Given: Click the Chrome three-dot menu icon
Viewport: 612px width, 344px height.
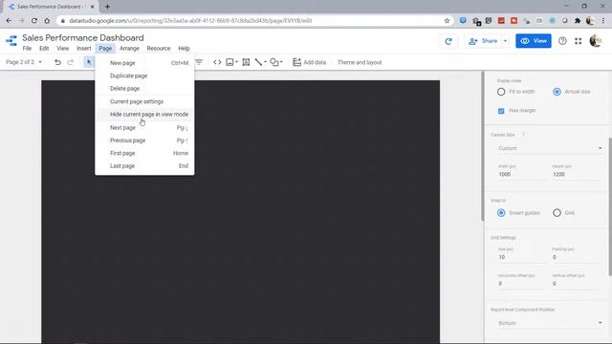Looking at the screenshot, I should click(603, 21).
